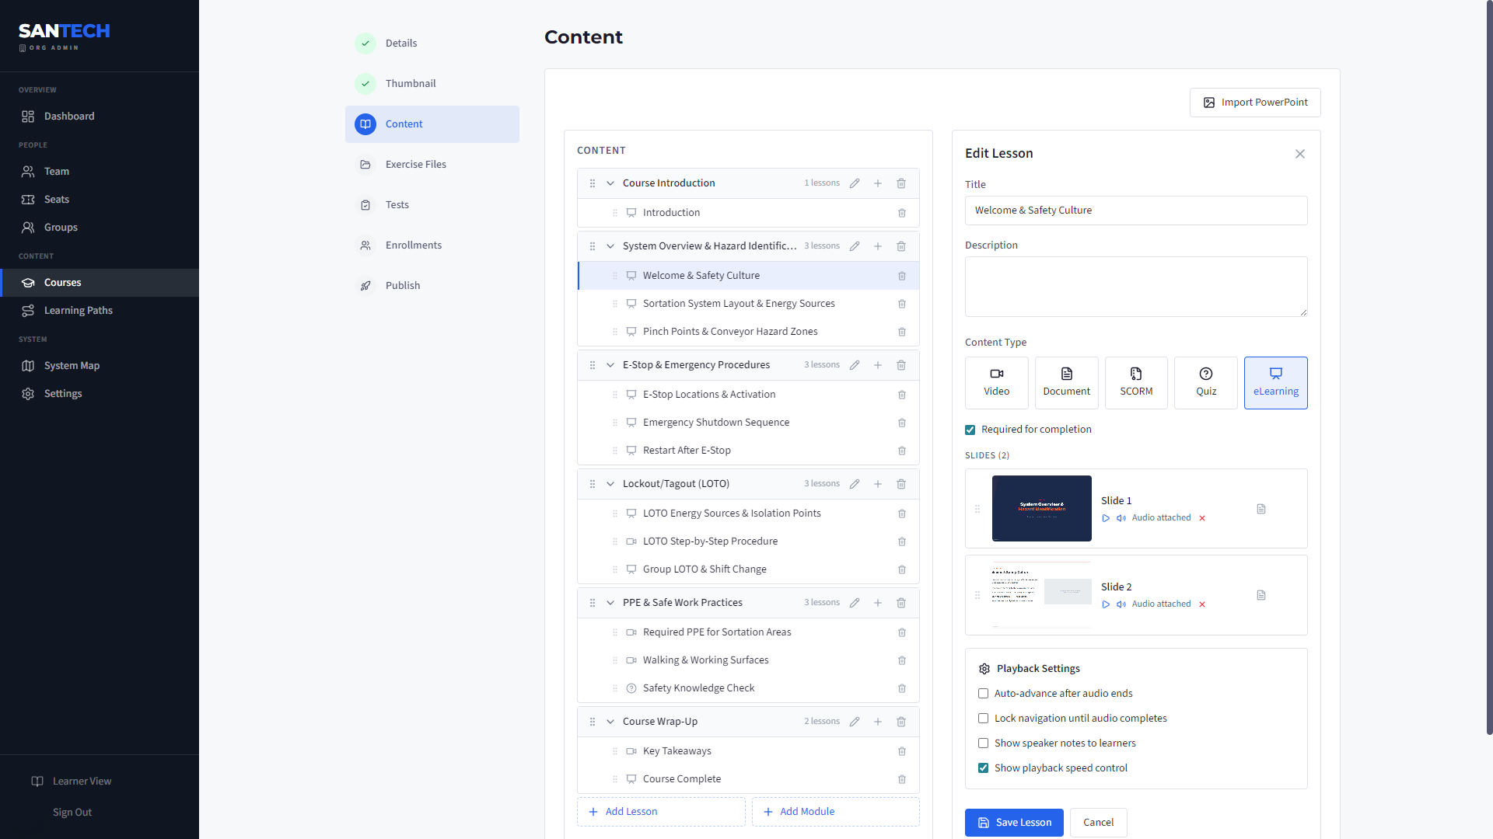Enable Auto-advance after audio ends
This screenshot has width=1493, height=839.
(984, 694)
